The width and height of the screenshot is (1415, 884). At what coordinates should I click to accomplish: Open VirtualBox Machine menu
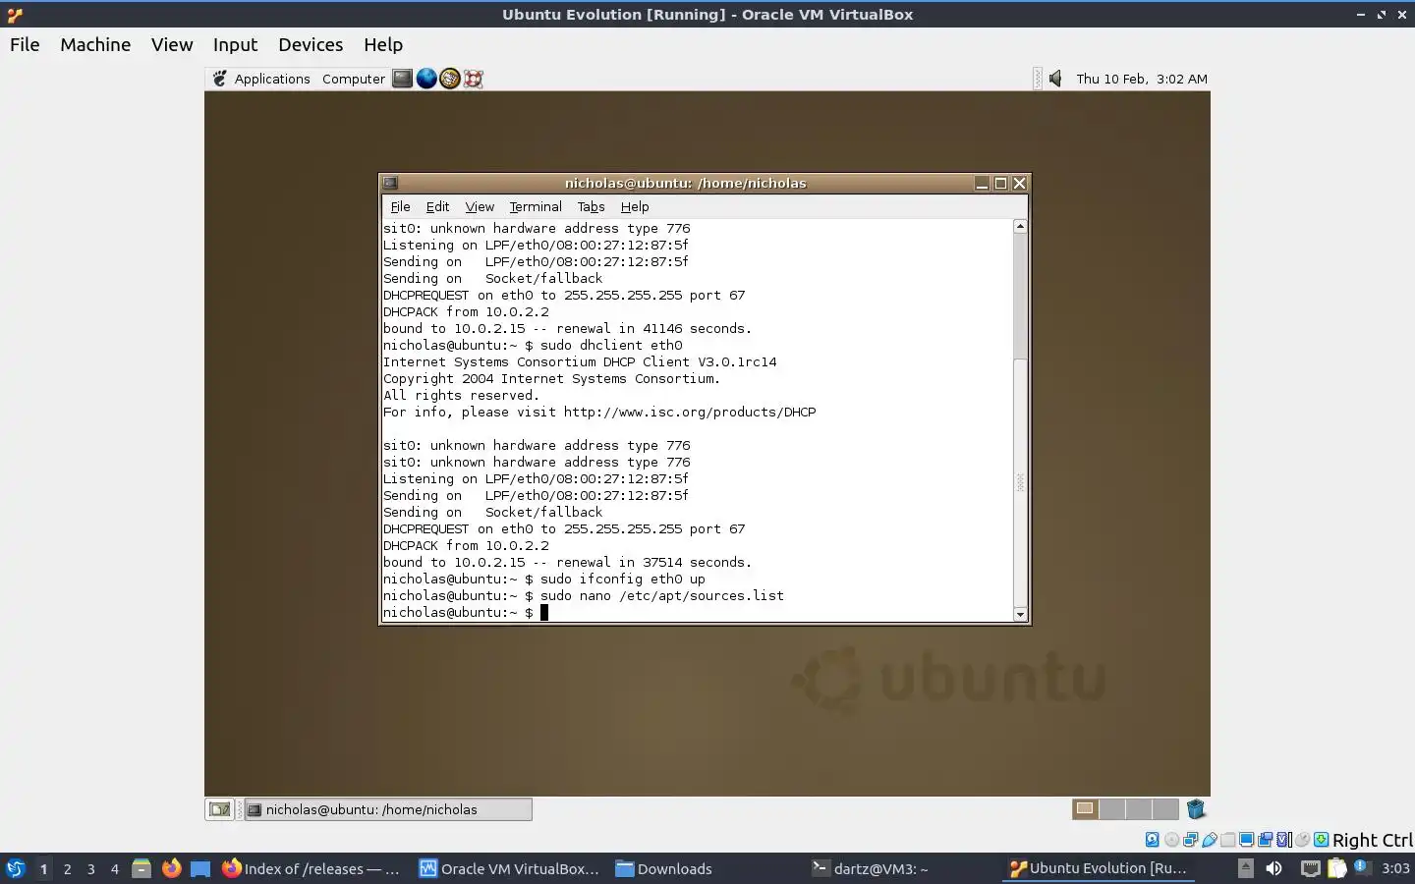tap(95, 44)
